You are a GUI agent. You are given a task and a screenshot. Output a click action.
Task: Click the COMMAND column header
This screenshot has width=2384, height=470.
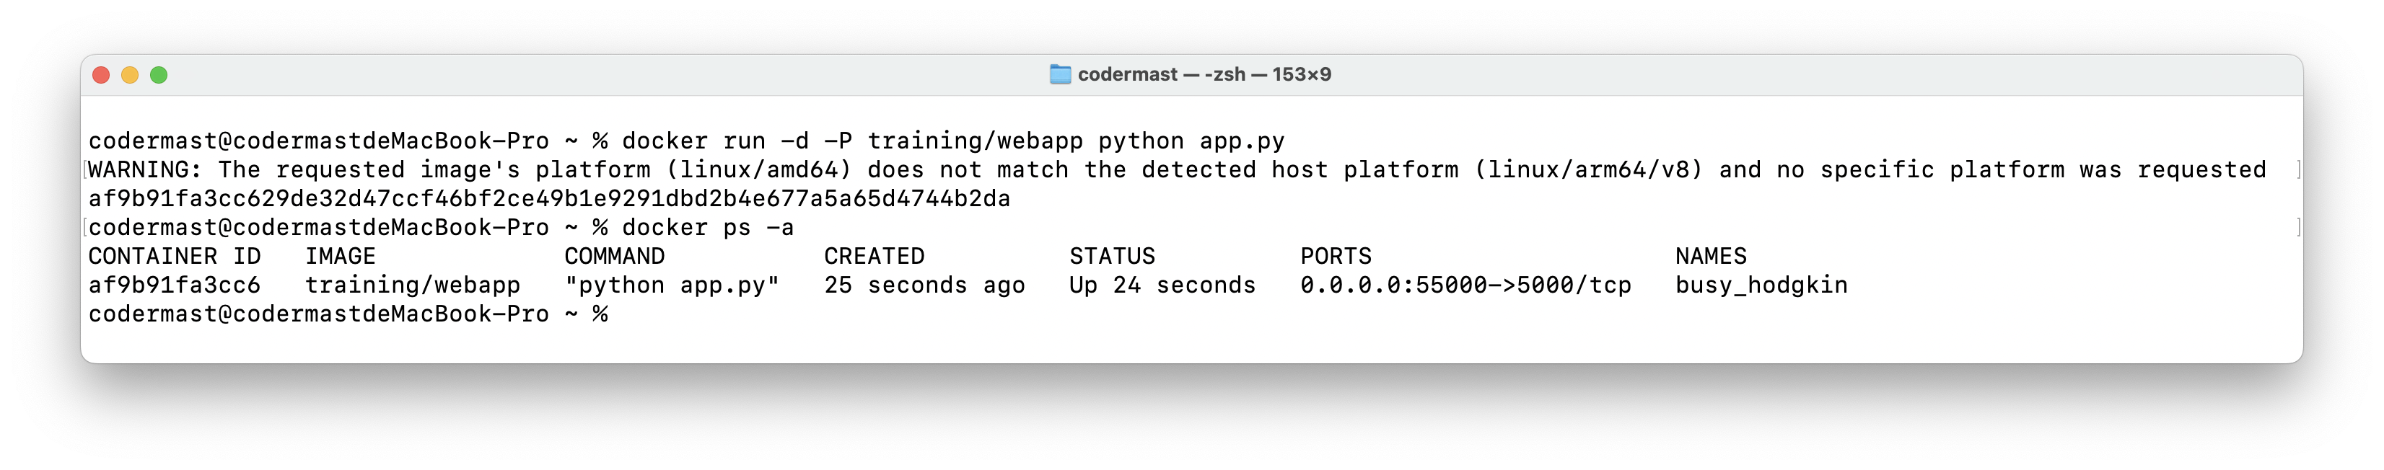tap(615, 257)
